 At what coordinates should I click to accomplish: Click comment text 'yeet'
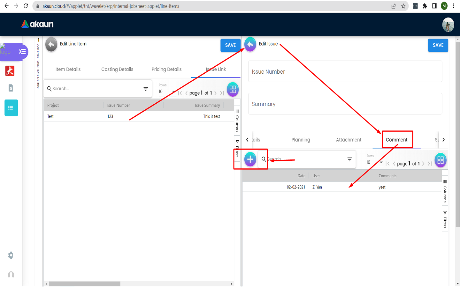pos(382,187)
